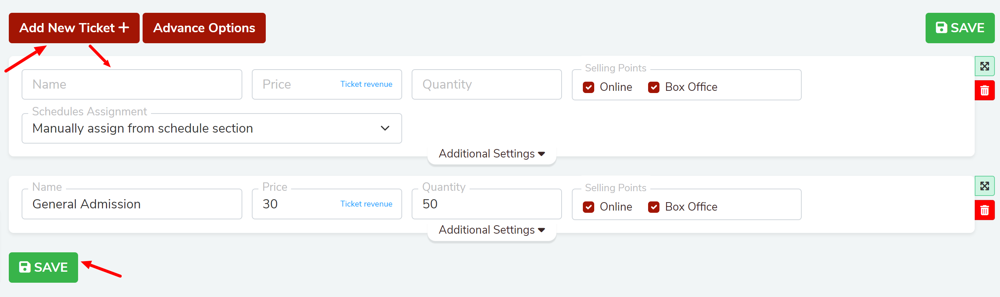Focus the General Admission name field
The height and width of the screenshot is (297, 1000).
pyautogui.click(x=132, y=204)
